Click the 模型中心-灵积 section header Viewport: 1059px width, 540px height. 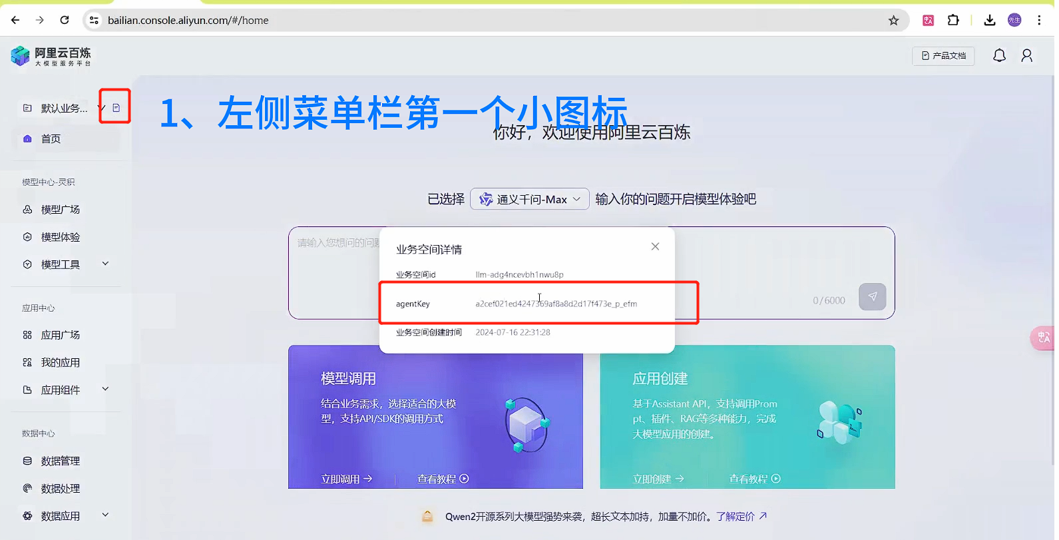tap(48, 182)
